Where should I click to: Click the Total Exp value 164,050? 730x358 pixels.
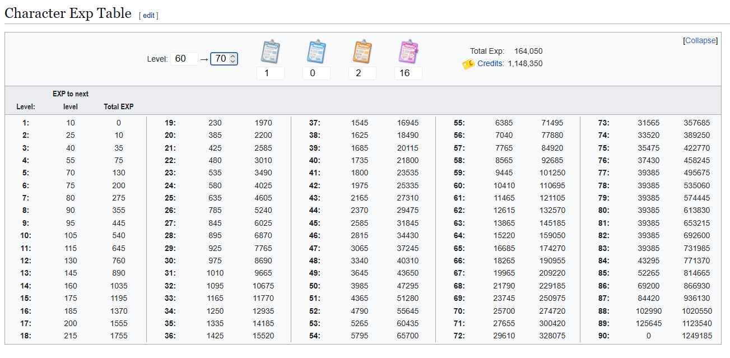pos(528,51)
